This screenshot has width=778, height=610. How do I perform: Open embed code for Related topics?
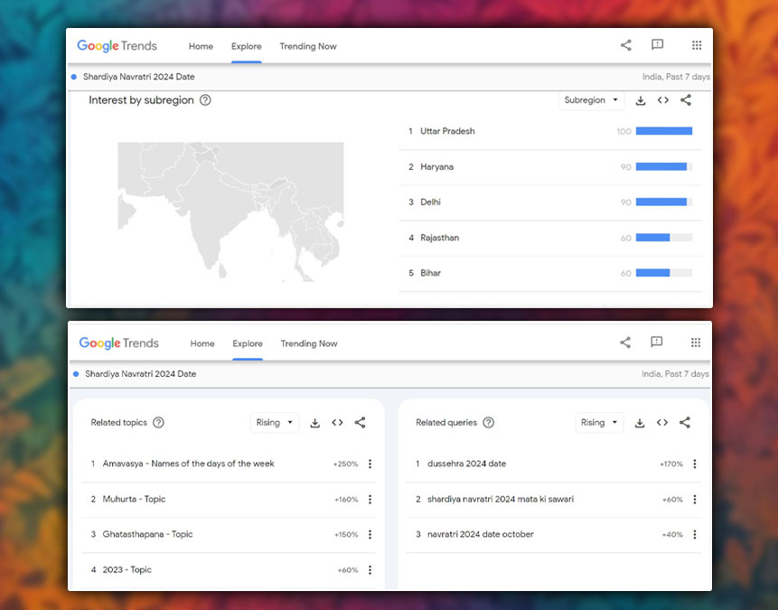click(337, 422)
